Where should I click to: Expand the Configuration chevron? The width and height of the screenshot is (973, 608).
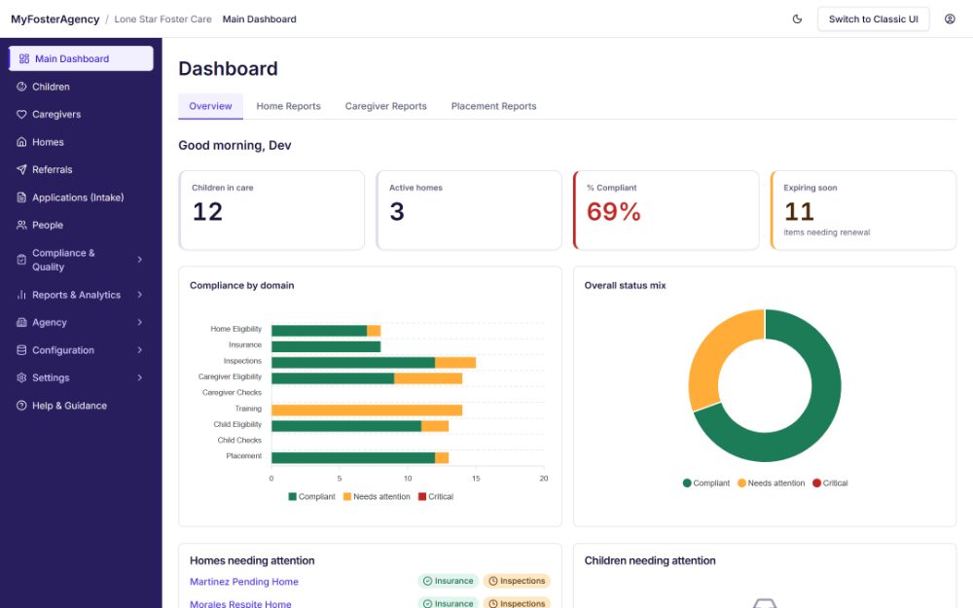click(139, 350)
